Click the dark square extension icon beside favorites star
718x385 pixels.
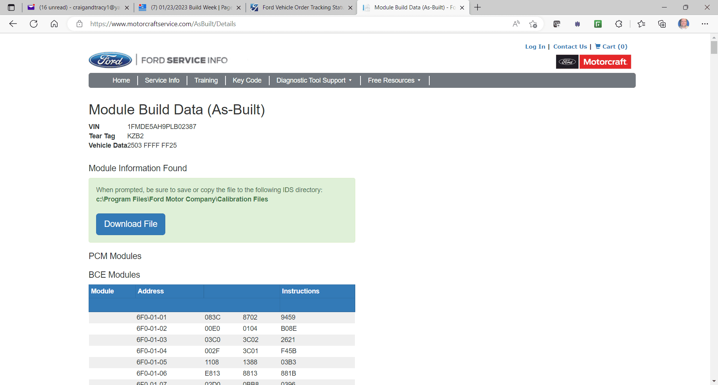tap(557, 24)
